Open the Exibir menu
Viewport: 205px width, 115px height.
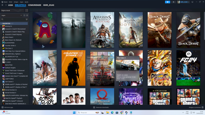click(11, 2)
